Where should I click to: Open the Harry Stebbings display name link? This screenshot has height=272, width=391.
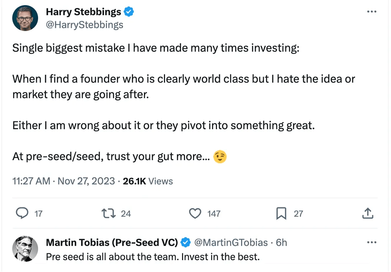(x=84, y=12)
